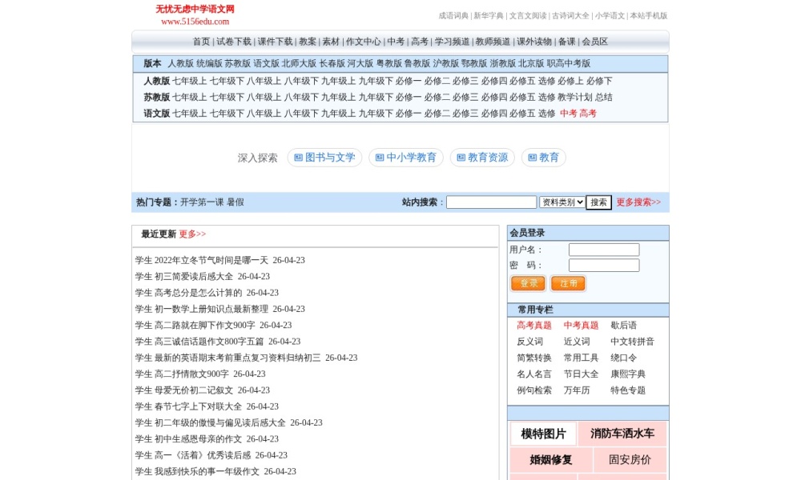Open 绕口令 in 常用专栏
Screen dimensions: 801x480
point(624,358)
